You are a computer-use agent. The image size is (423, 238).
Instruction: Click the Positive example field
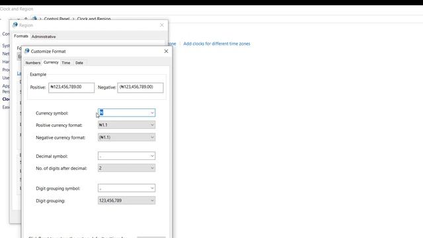point(71,87)
